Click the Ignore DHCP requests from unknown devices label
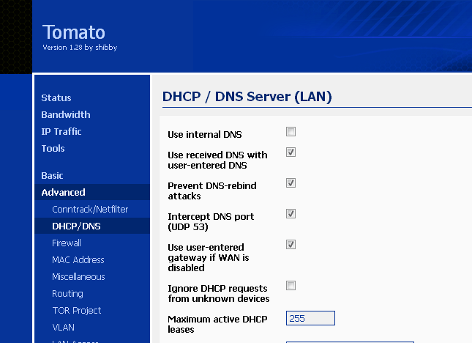 (219, 293)
